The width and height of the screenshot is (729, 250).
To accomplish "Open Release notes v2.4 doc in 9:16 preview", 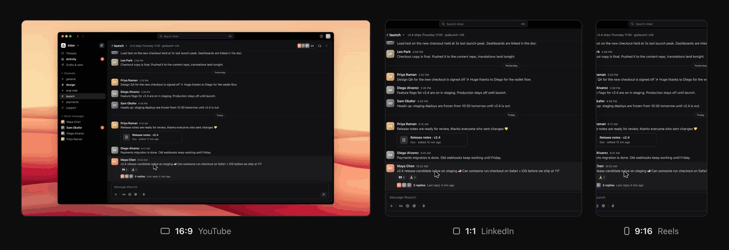I will tap(626, 140).
